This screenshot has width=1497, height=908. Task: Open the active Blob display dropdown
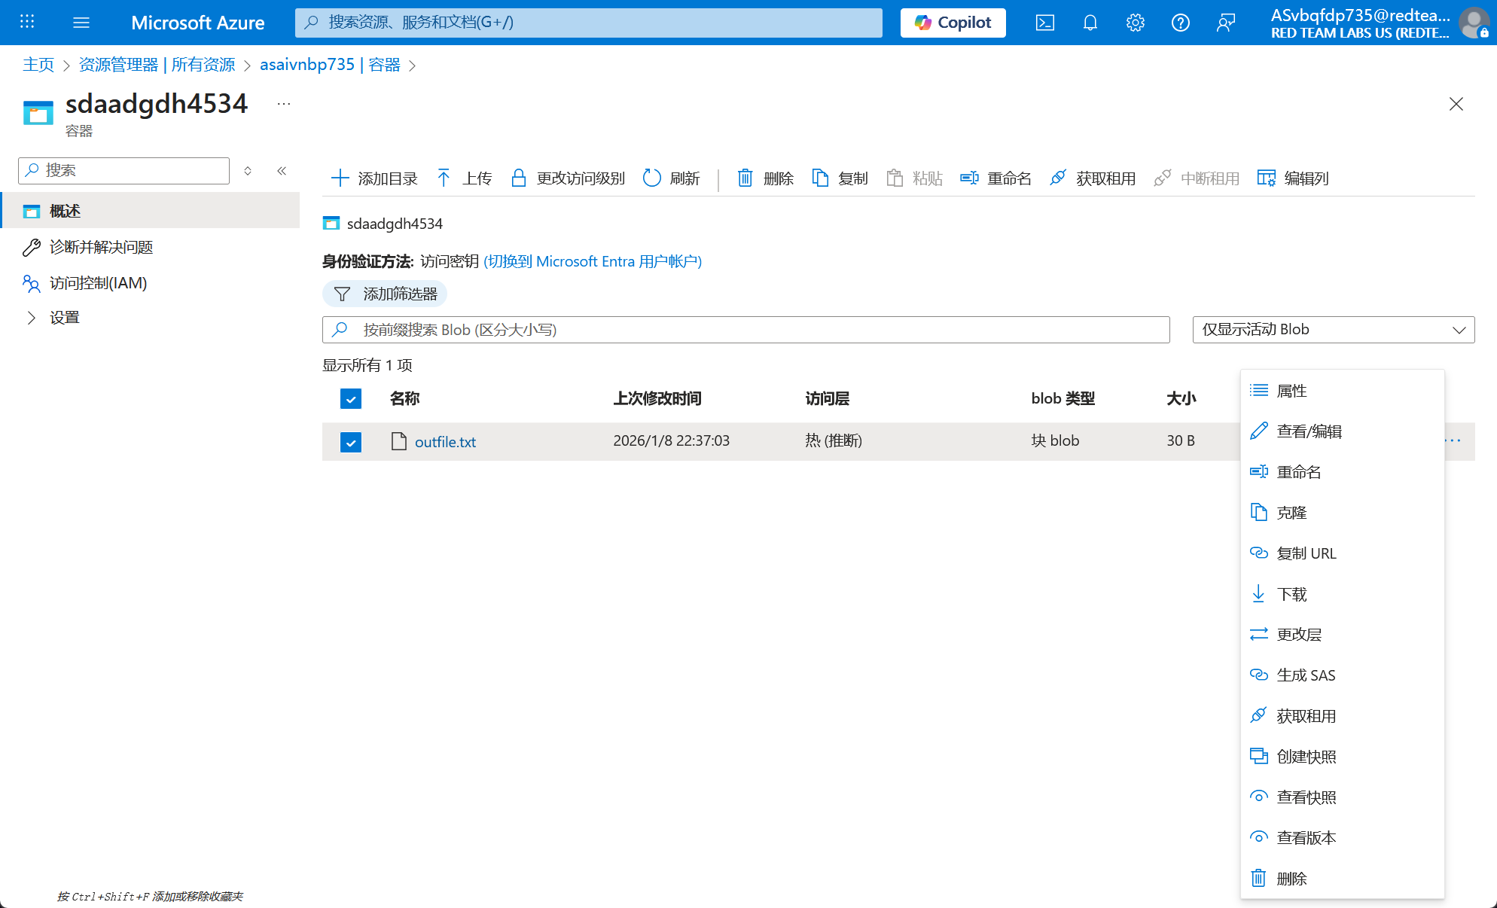pyautogui.click(x=1333, y=330)
